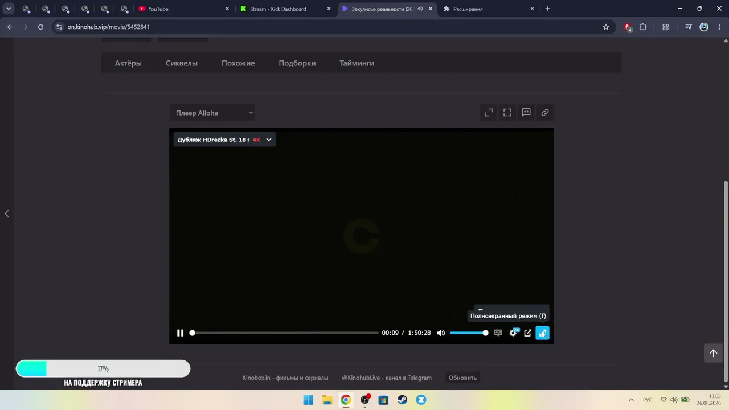Click the address bar URL on.kinohub.vip

tap(109, 27)
